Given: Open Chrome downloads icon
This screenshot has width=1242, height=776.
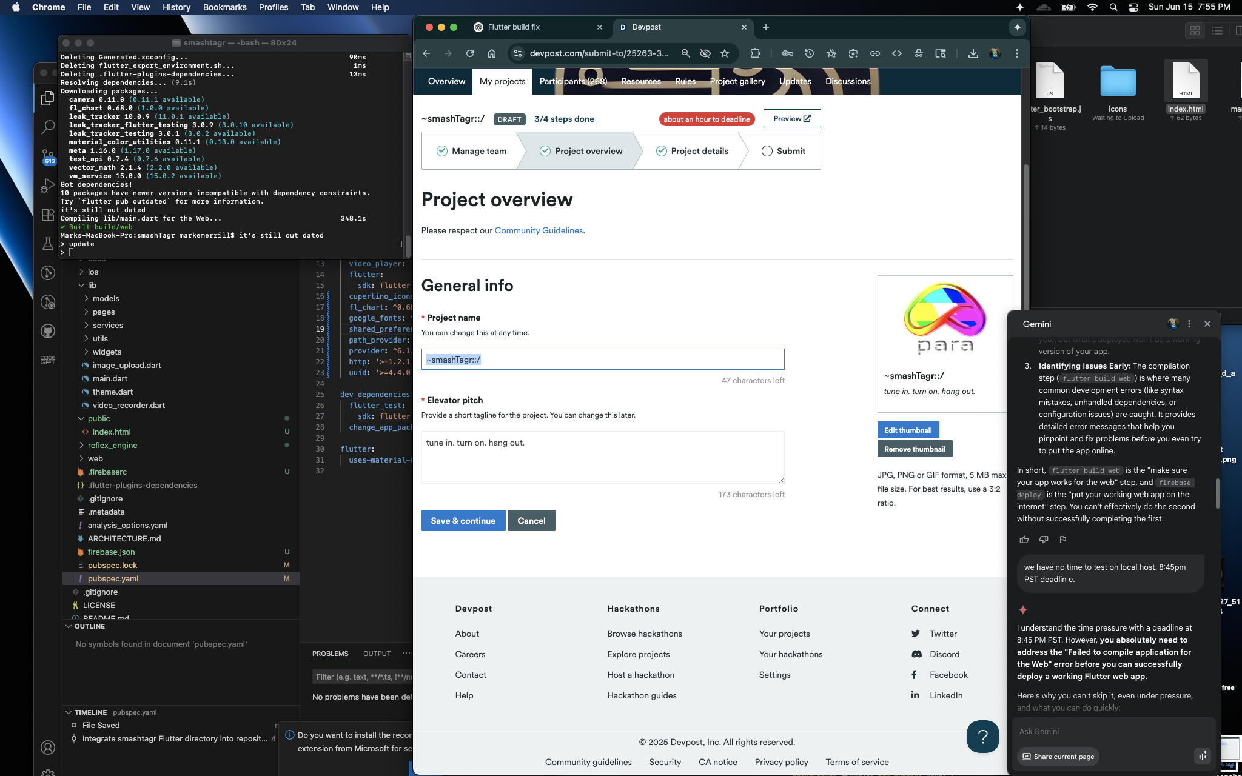Looking at the screenshot, I should click(x=973, y=53).
